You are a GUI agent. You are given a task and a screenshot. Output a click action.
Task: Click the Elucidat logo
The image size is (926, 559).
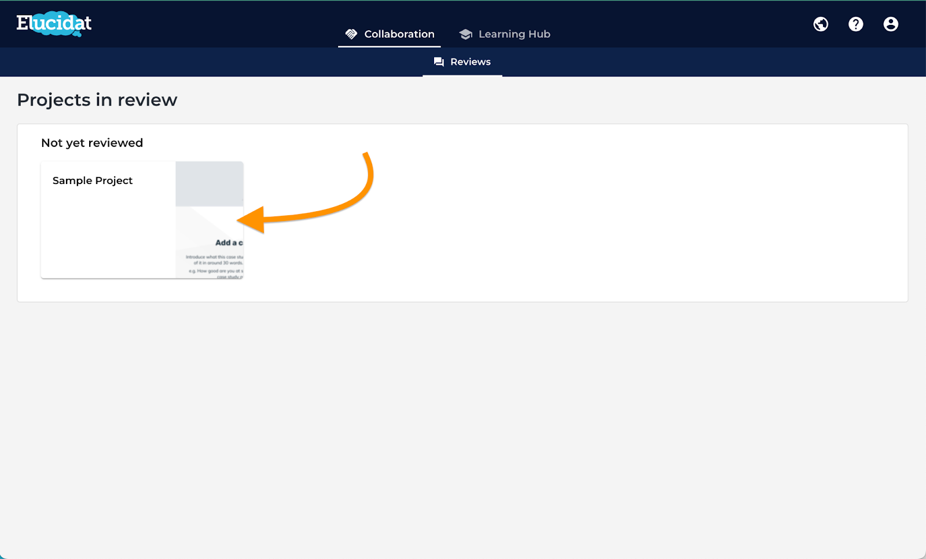click(54, 24)
